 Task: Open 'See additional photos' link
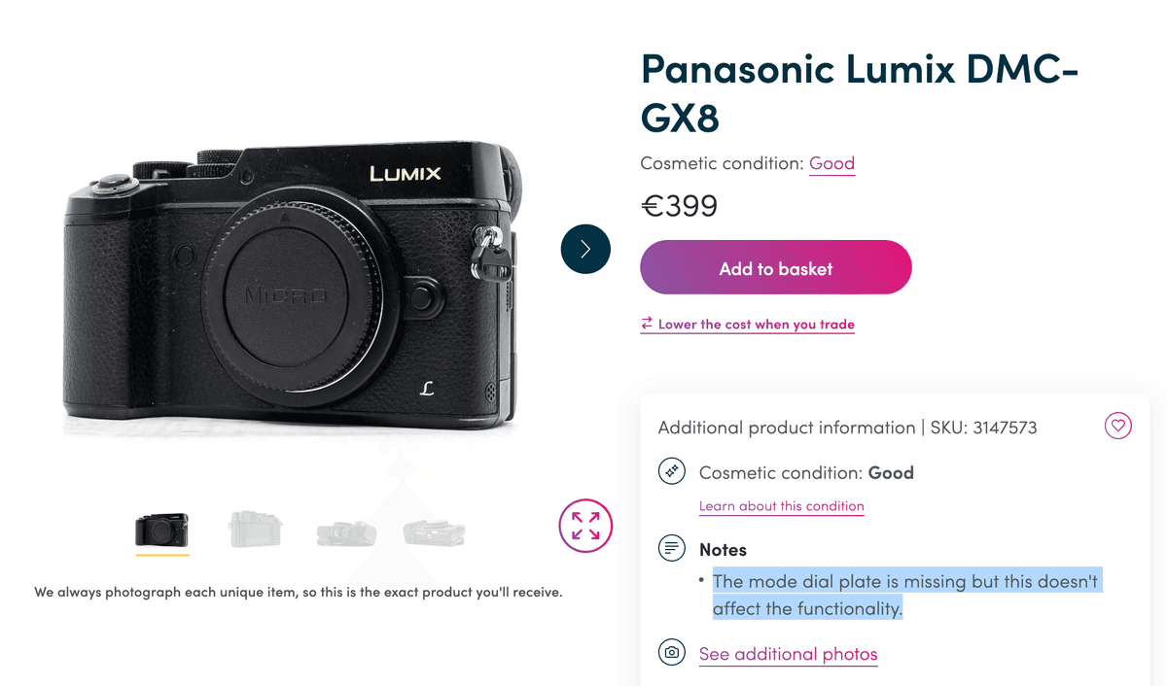tap(788, 654)
